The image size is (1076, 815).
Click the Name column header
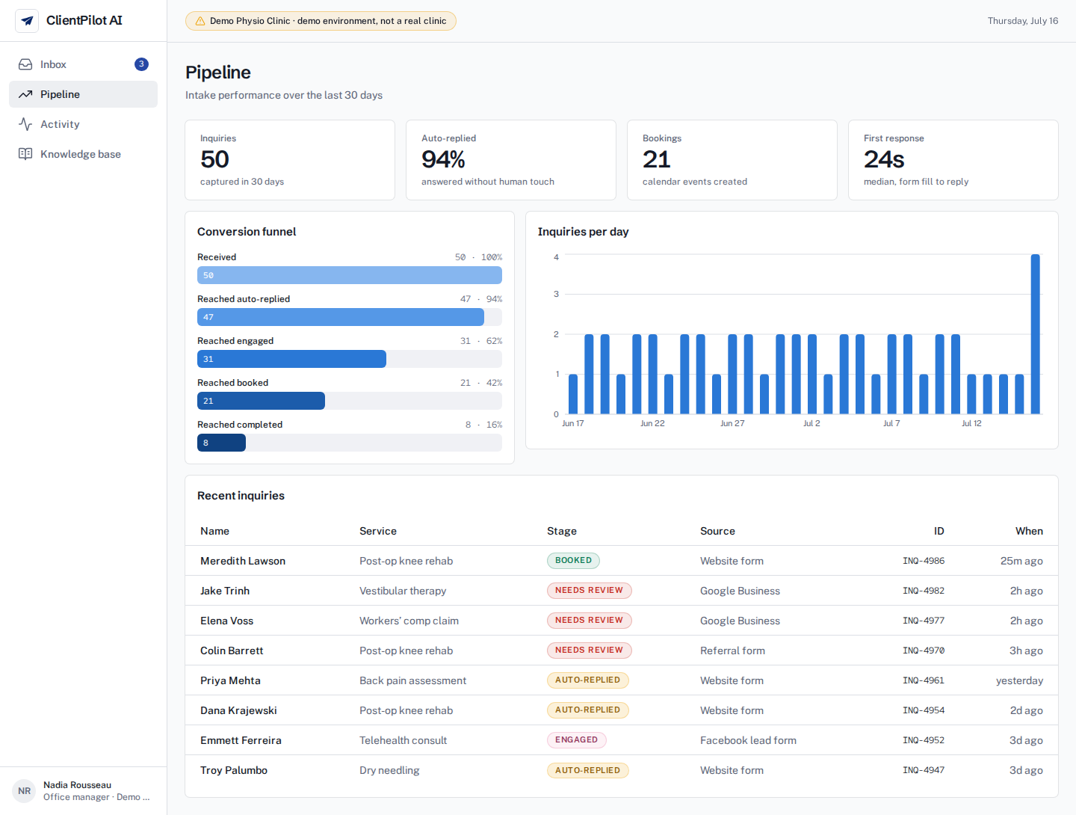[x=214, y=531]
